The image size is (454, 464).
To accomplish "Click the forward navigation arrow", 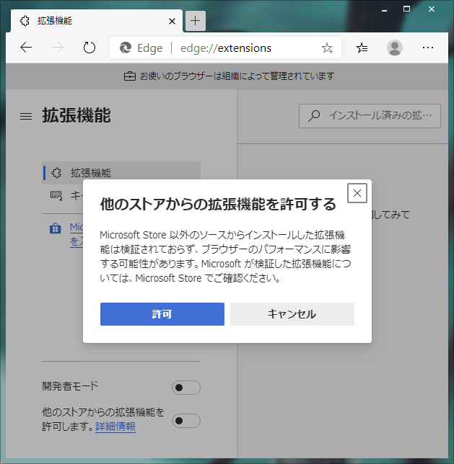I will tap(58, 48).
